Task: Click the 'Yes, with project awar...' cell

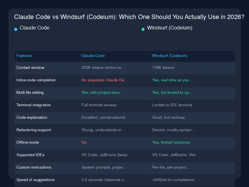Action: pyautogui.click(x=102, y=93)
